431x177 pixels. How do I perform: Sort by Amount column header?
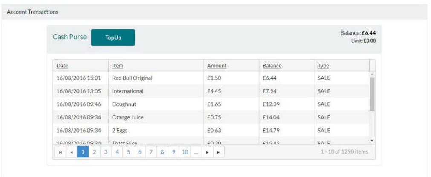[x=217, y=66]
